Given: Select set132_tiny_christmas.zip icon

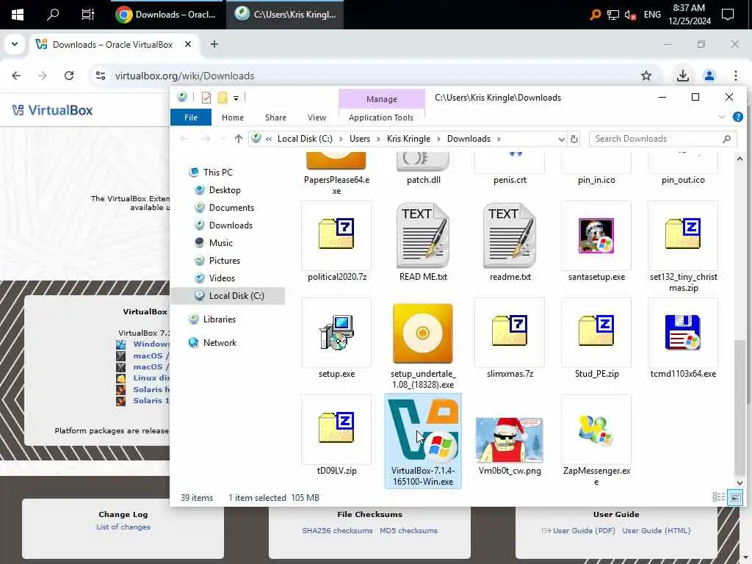Looking at the screenshot, I should click(683, 234).
